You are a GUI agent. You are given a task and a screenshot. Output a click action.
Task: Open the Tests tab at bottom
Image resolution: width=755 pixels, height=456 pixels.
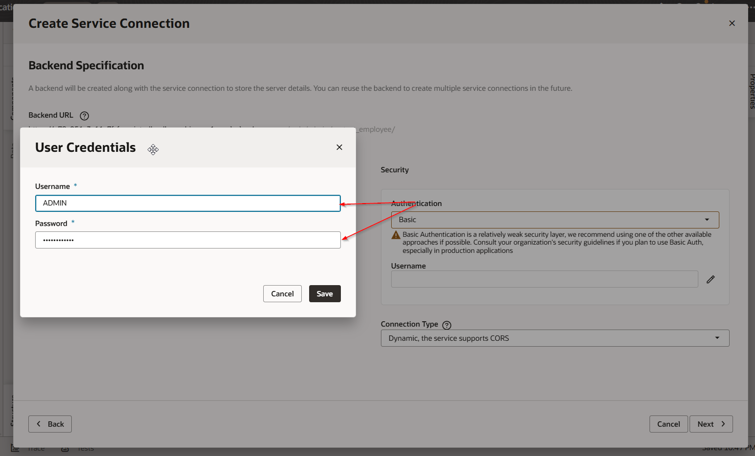tap(85, 449)
